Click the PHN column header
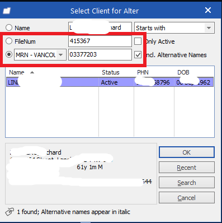 coord(143,72)
